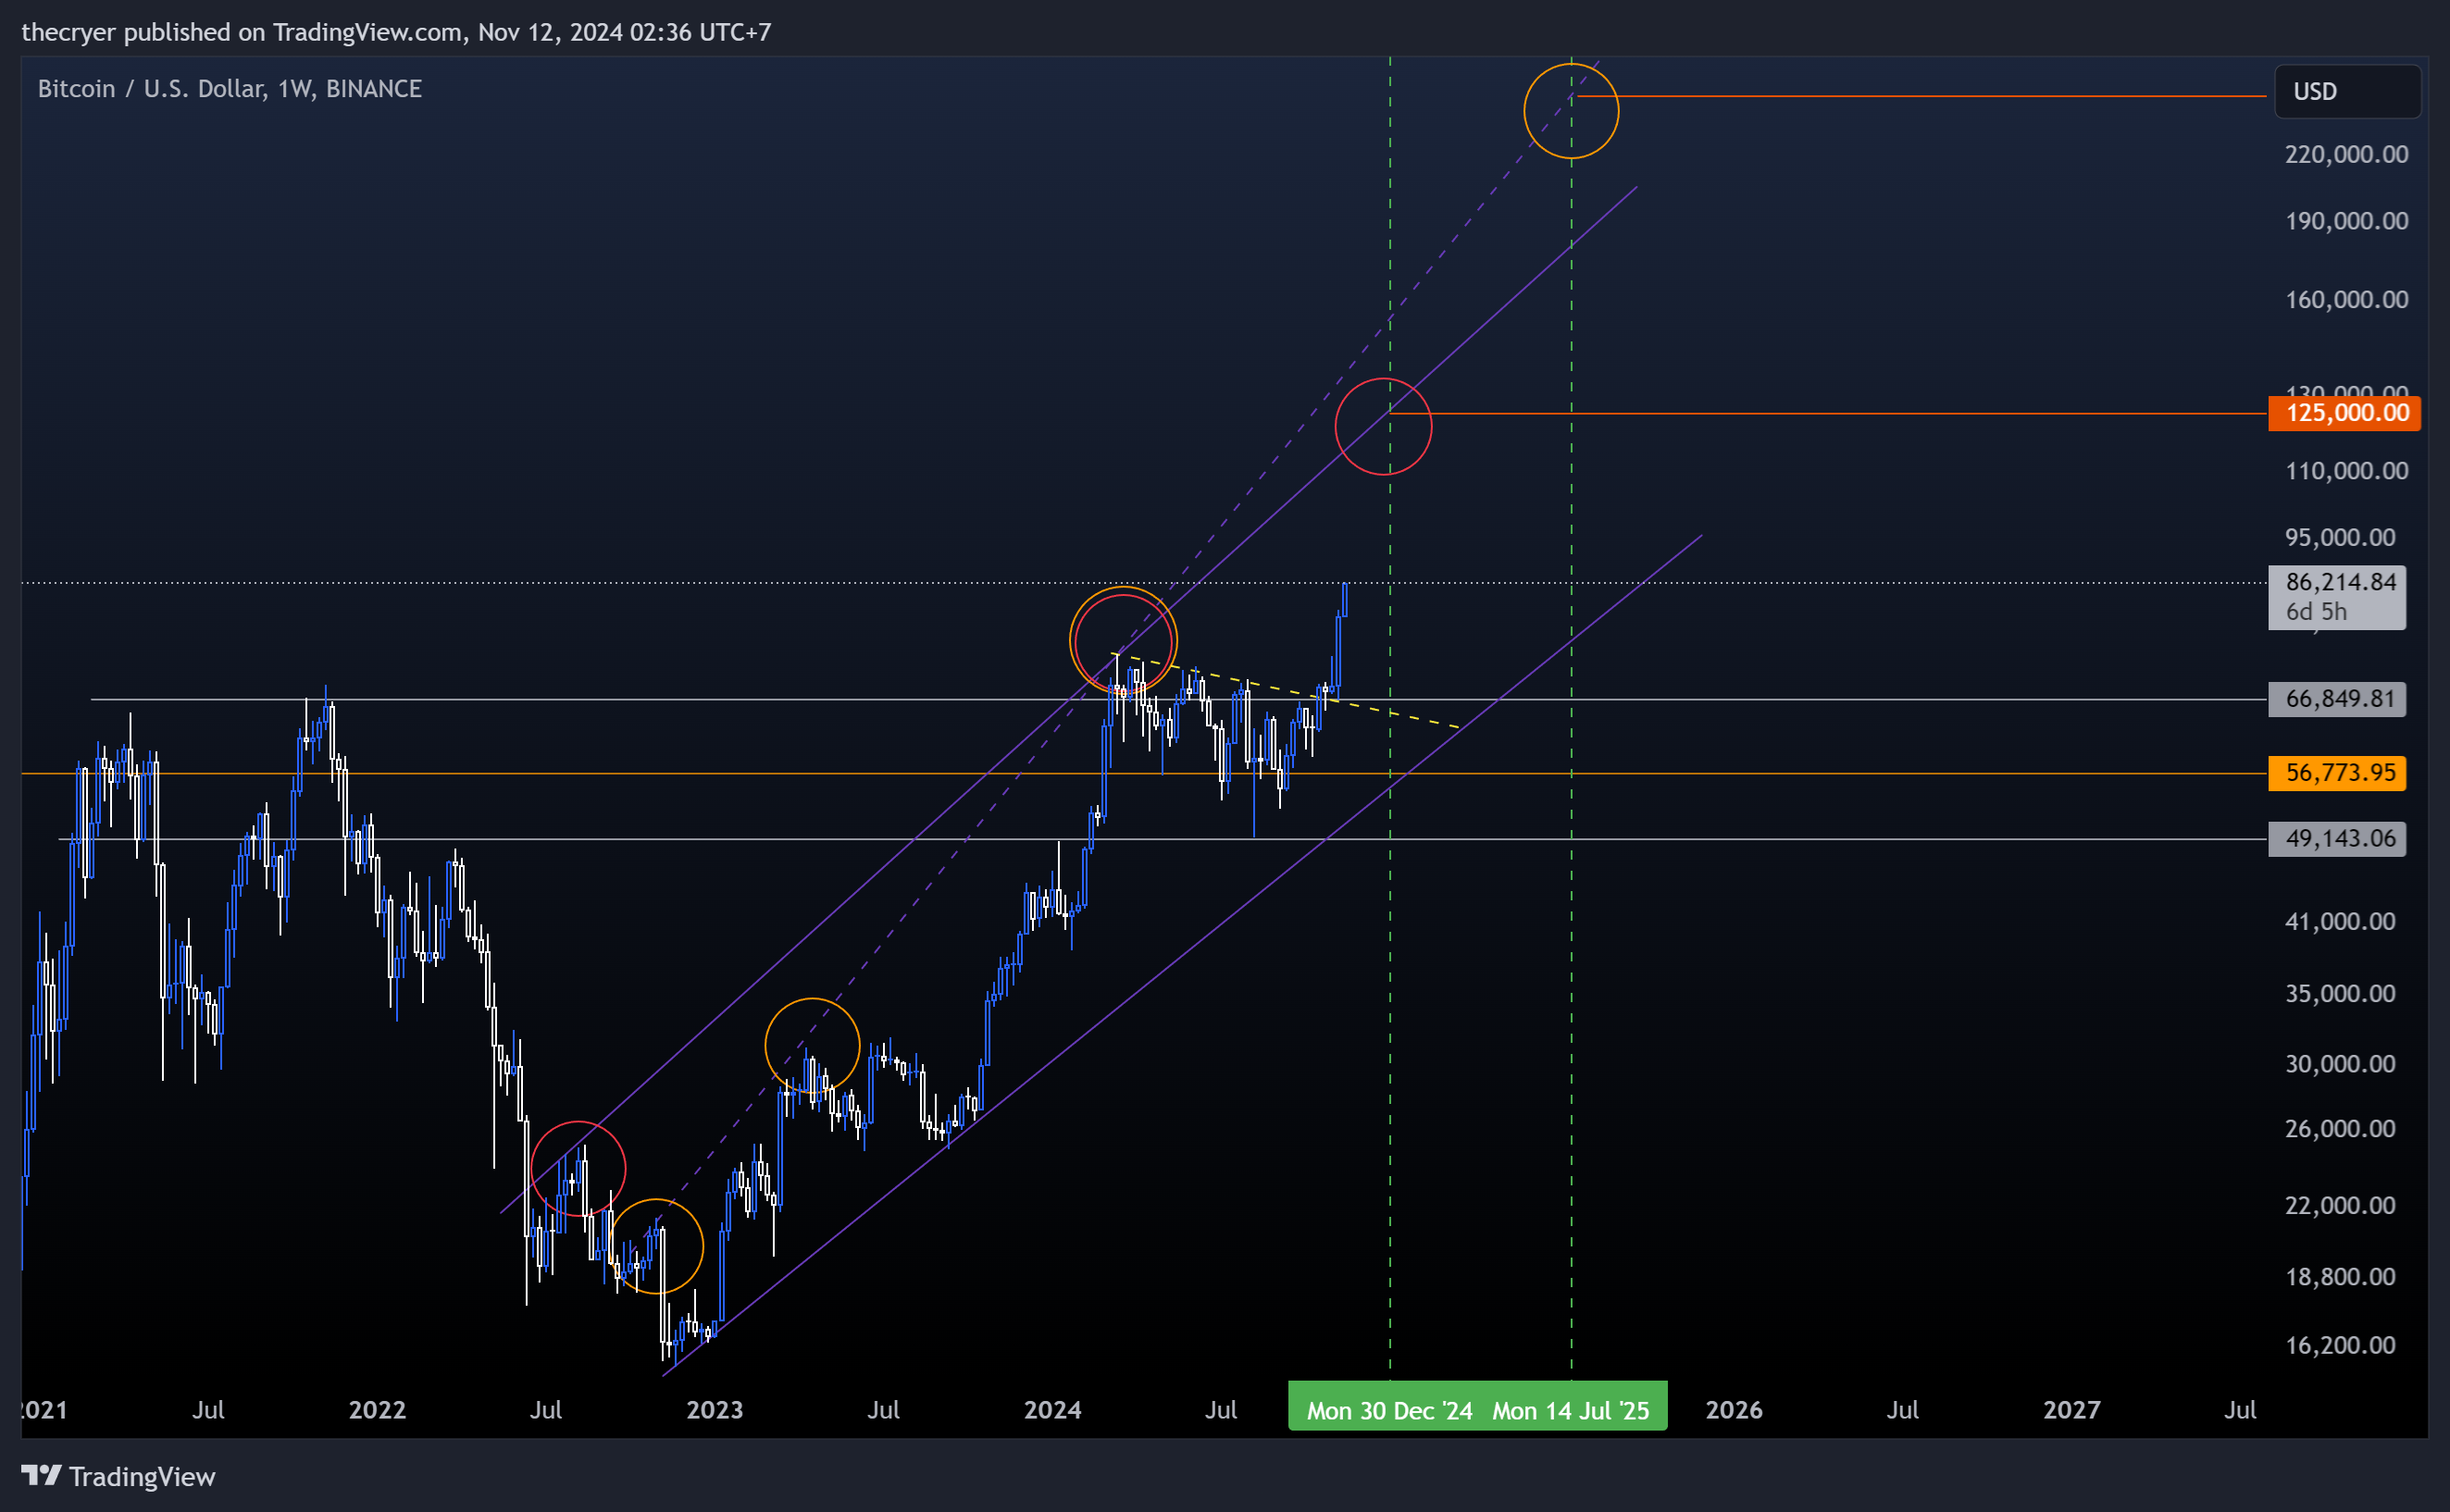Screen dimensions: 2450x1512
Task: Click the 35,000.00 axis value
Action: tap(2340, 994)
